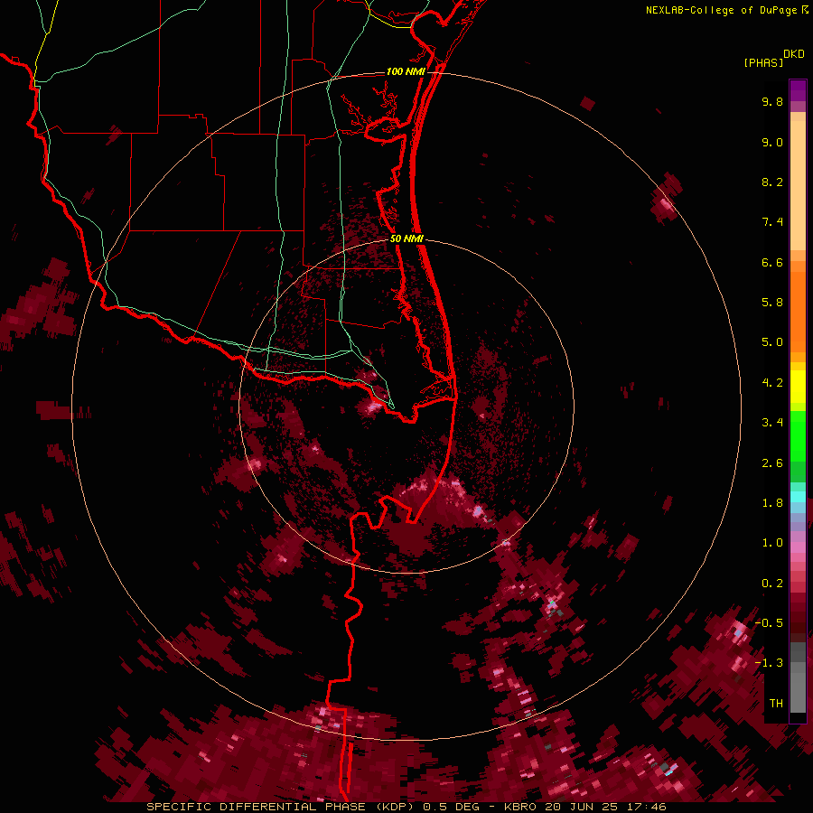
Task: Click the 5.8 value on the color scale
Action: [x=772, y=303]
